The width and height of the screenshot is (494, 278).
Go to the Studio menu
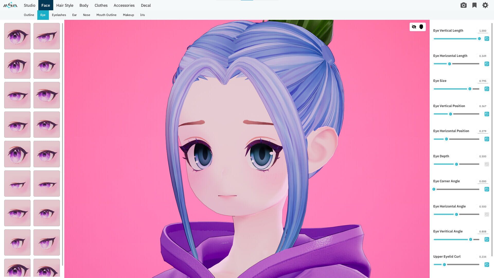coord(29,5)
